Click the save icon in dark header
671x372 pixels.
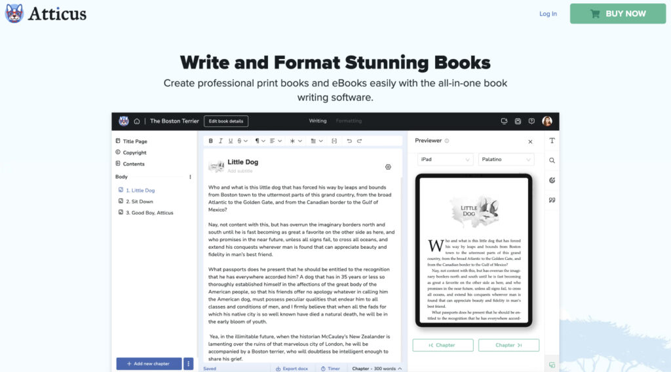click(518, 121)
